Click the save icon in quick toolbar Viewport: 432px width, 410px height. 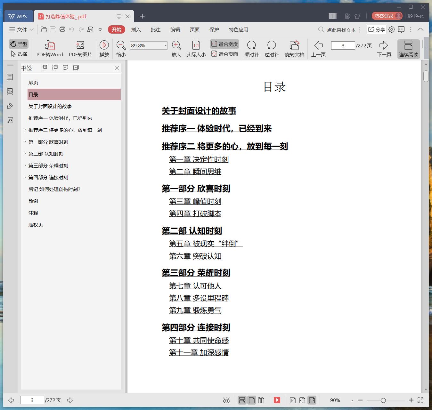[53, 29]
